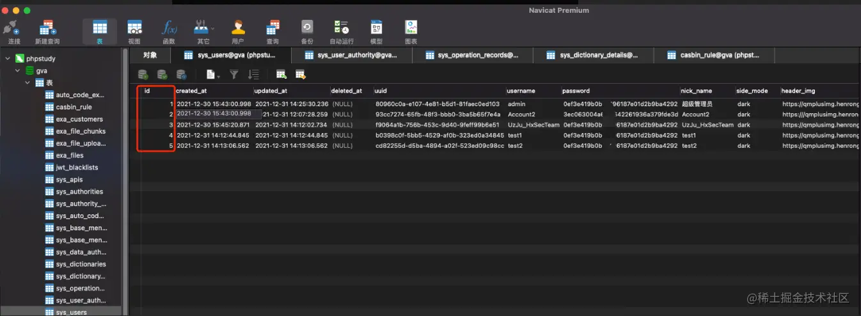Switch to sys_user_authority@gva tab
Screen dimensions: 861x316
(x=352, y=55)
